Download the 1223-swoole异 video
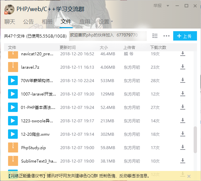The image size is (201, 181). pos(183,121)
